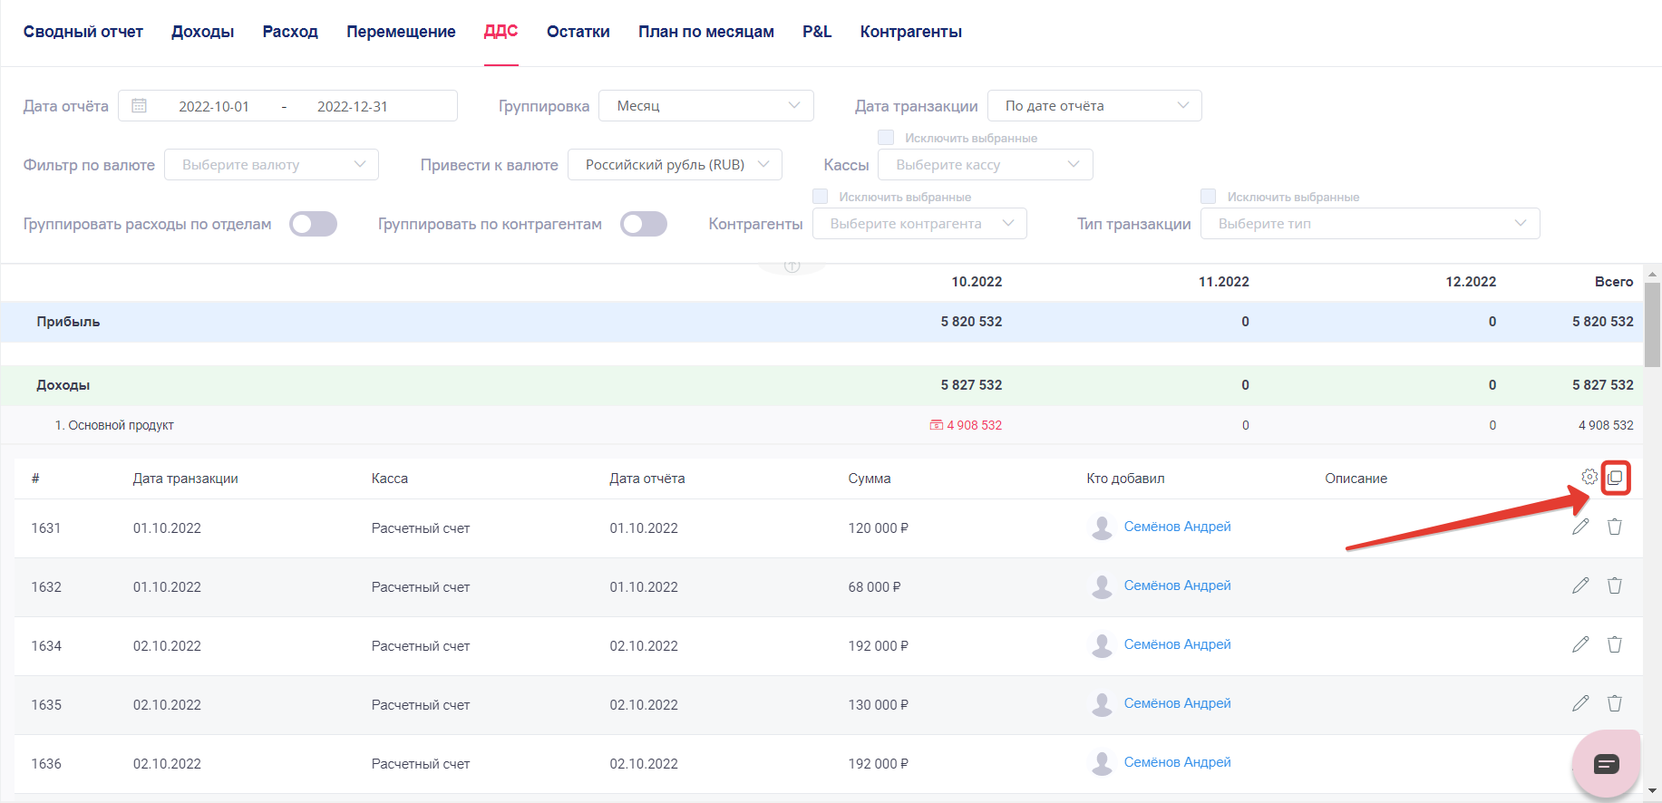Switch to the Остатки tab

578,32
